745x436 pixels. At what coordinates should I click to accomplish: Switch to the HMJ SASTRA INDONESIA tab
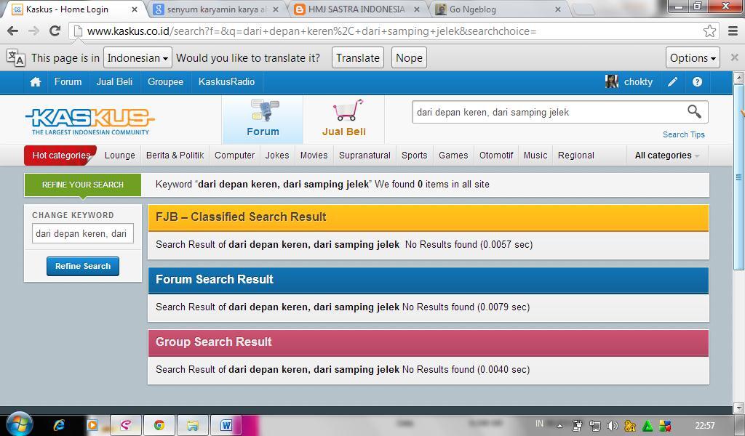[x=356, y=9]
